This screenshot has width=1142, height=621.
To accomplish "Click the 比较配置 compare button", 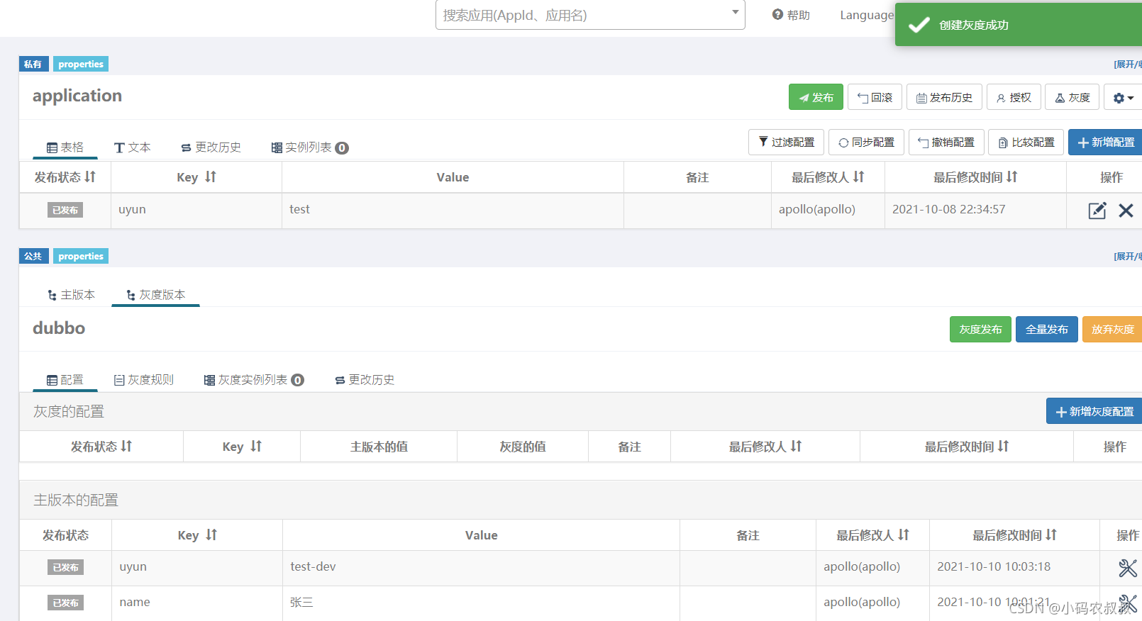I will click(x=1026, y=142).
